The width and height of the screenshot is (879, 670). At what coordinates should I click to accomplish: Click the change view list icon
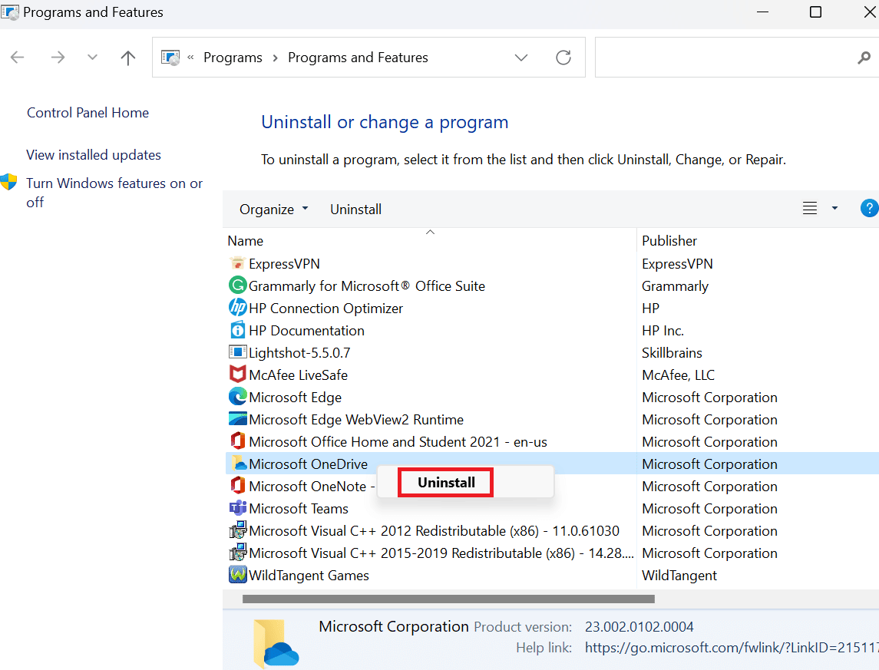809,209
